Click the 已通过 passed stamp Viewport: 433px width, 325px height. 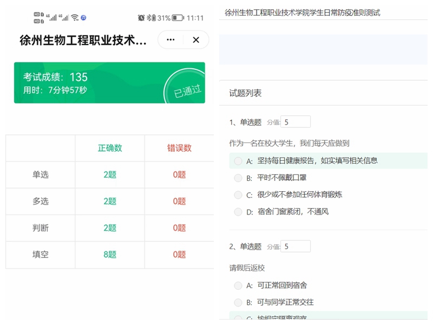pyautogui.click(x=186, y=90)
